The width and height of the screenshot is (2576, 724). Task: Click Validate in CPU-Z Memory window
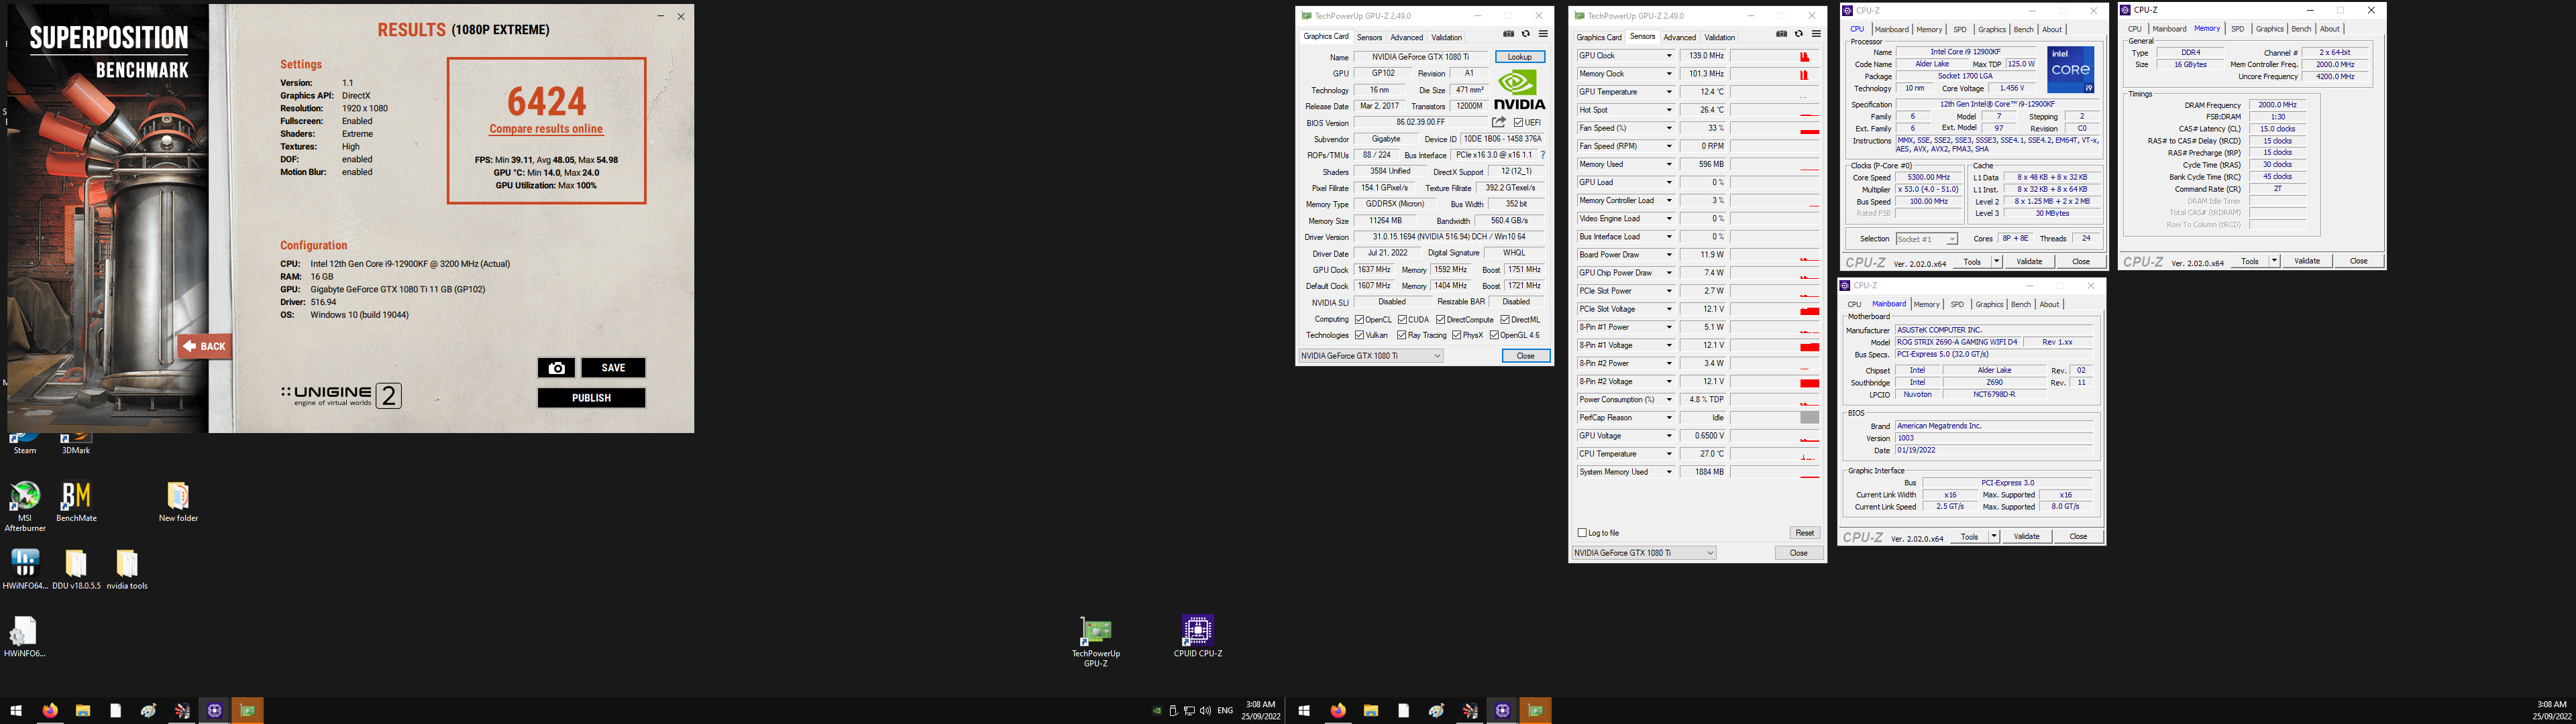pos(2306,261)
